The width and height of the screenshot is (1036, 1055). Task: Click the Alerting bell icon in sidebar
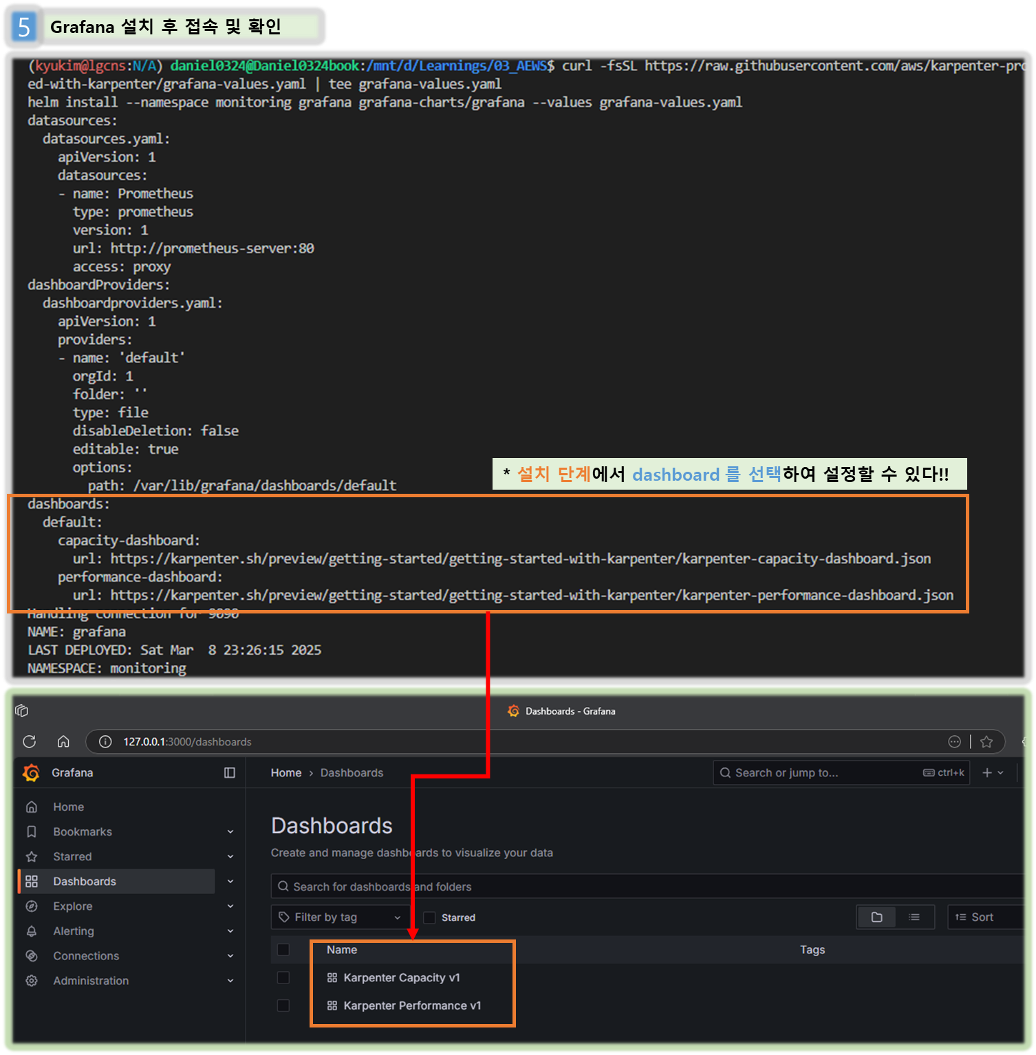click(32, 931)
